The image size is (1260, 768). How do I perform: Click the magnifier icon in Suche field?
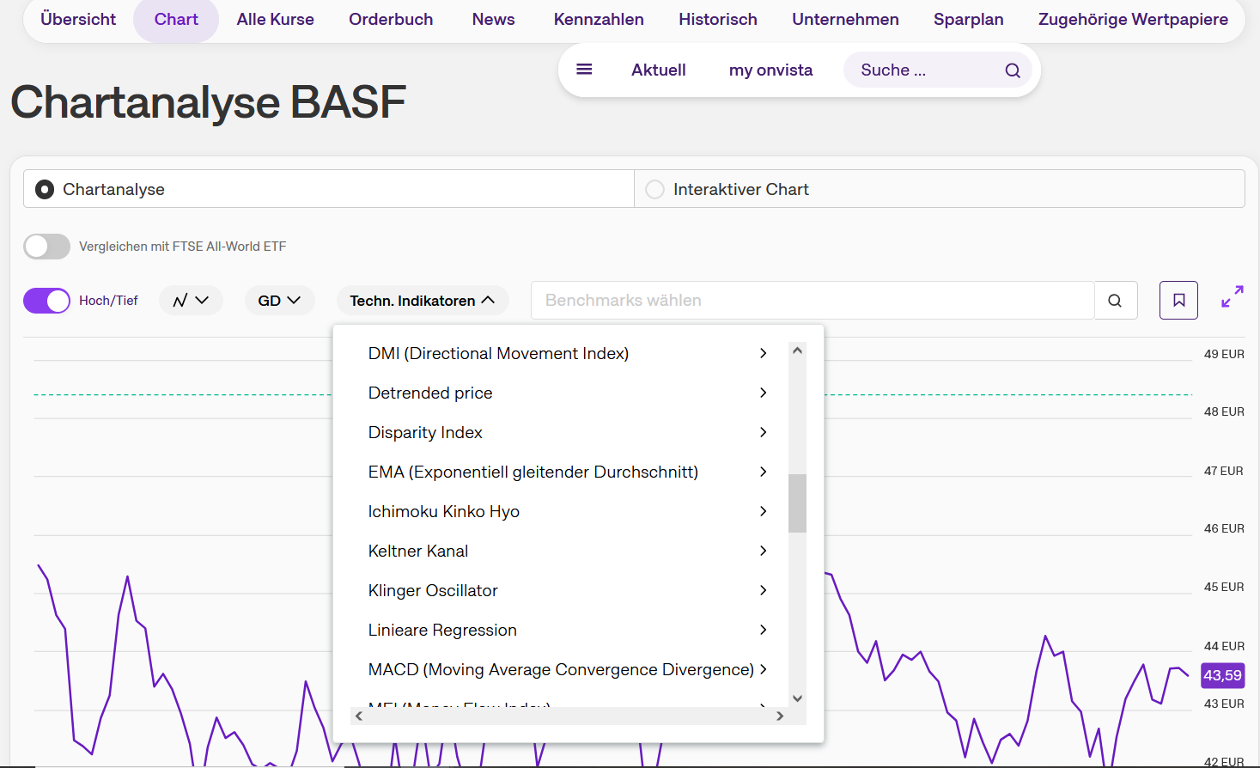(1013, 70)
